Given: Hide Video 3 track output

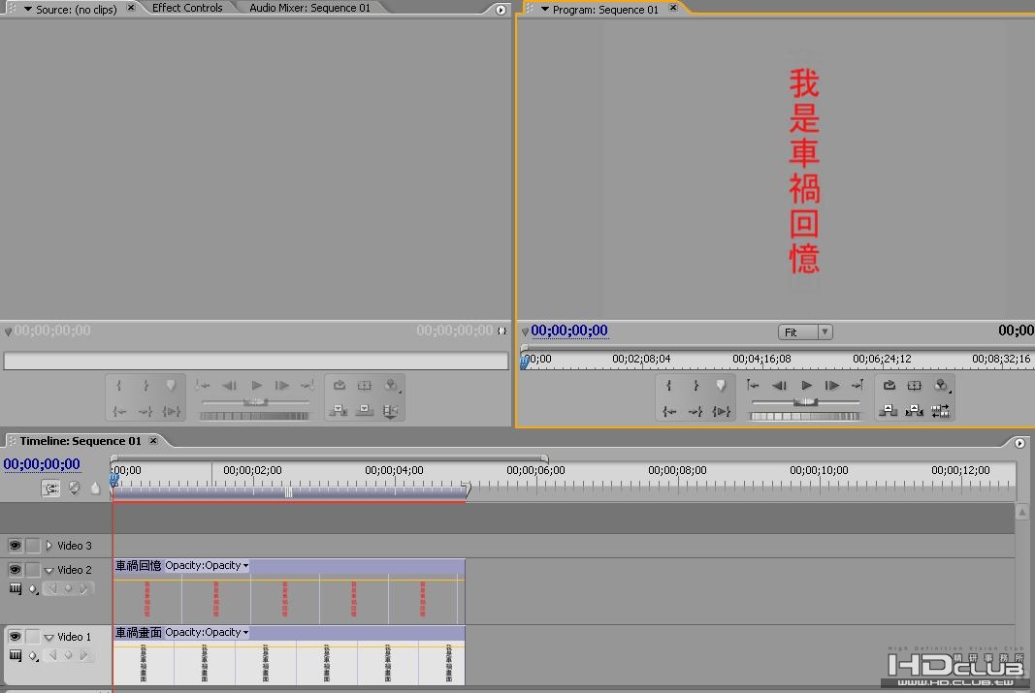Looking at the screenshot, I should coord(15,546).
